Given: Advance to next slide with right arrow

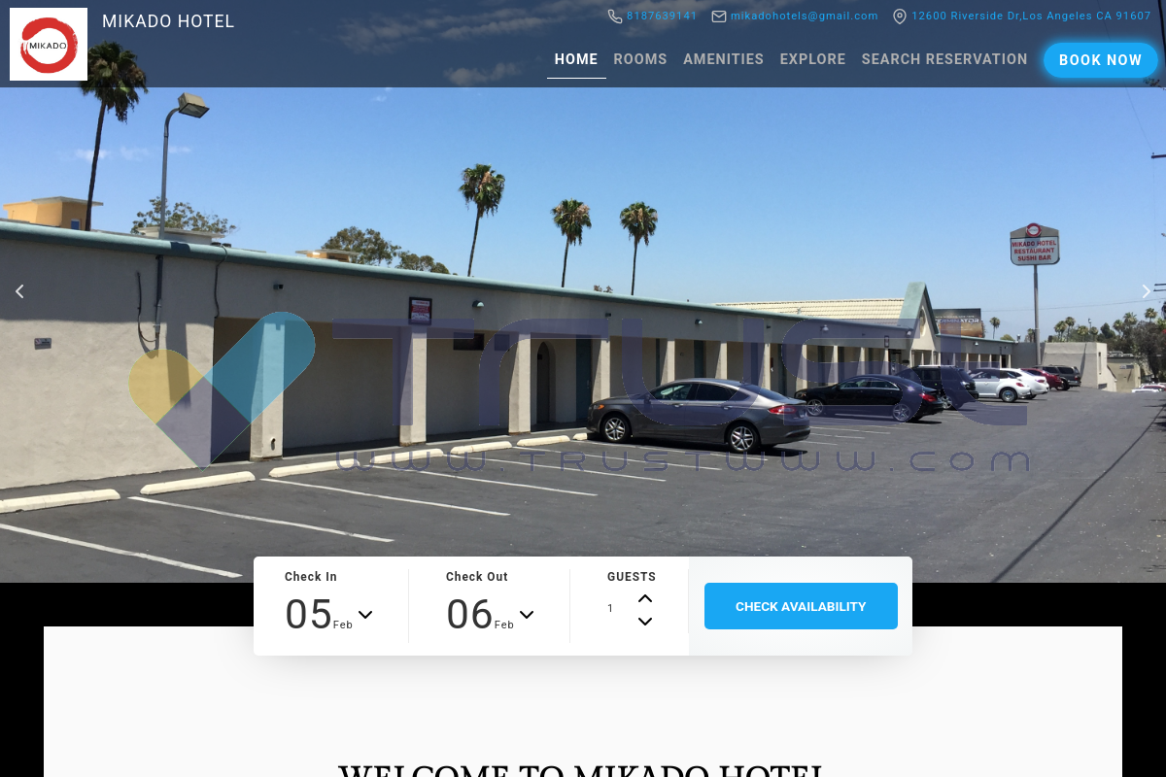Looking at the screenshot, I should pyautogui.click(x=1146, y=291).
